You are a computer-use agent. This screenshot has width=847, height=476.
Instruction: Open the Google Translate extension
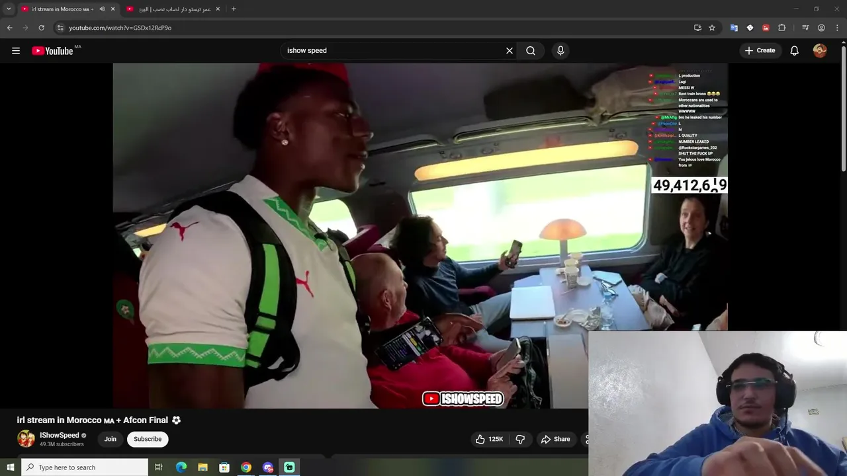pos(734,28)
